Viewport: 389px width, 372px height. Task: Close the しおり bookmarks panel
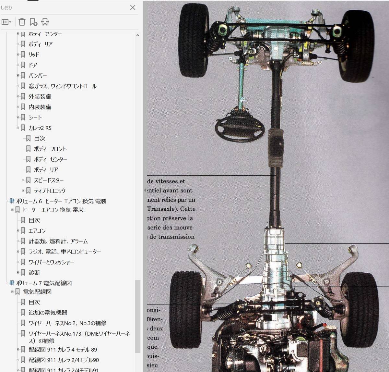133,7
